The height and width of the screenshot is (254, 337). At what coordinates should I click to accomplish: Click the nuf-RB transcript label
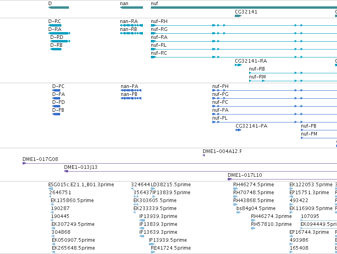(x=257, y=69)
